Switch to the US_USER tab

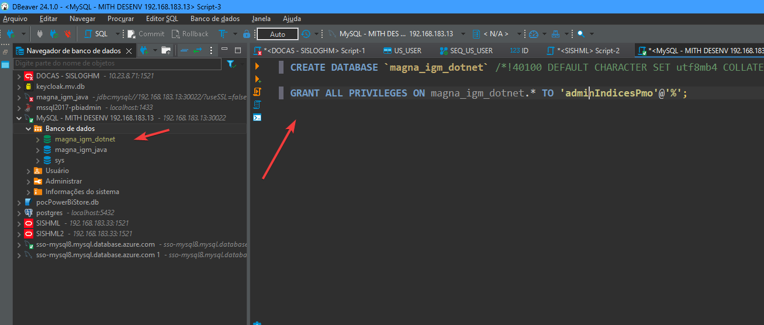403,51
